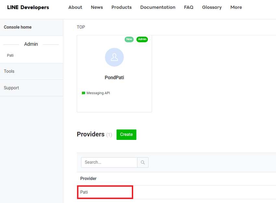The width and height of the screenshot is (276, 203).
Task: Click the Messaging API chat icon
Action: pyautogui.click(x=83, y=93)
